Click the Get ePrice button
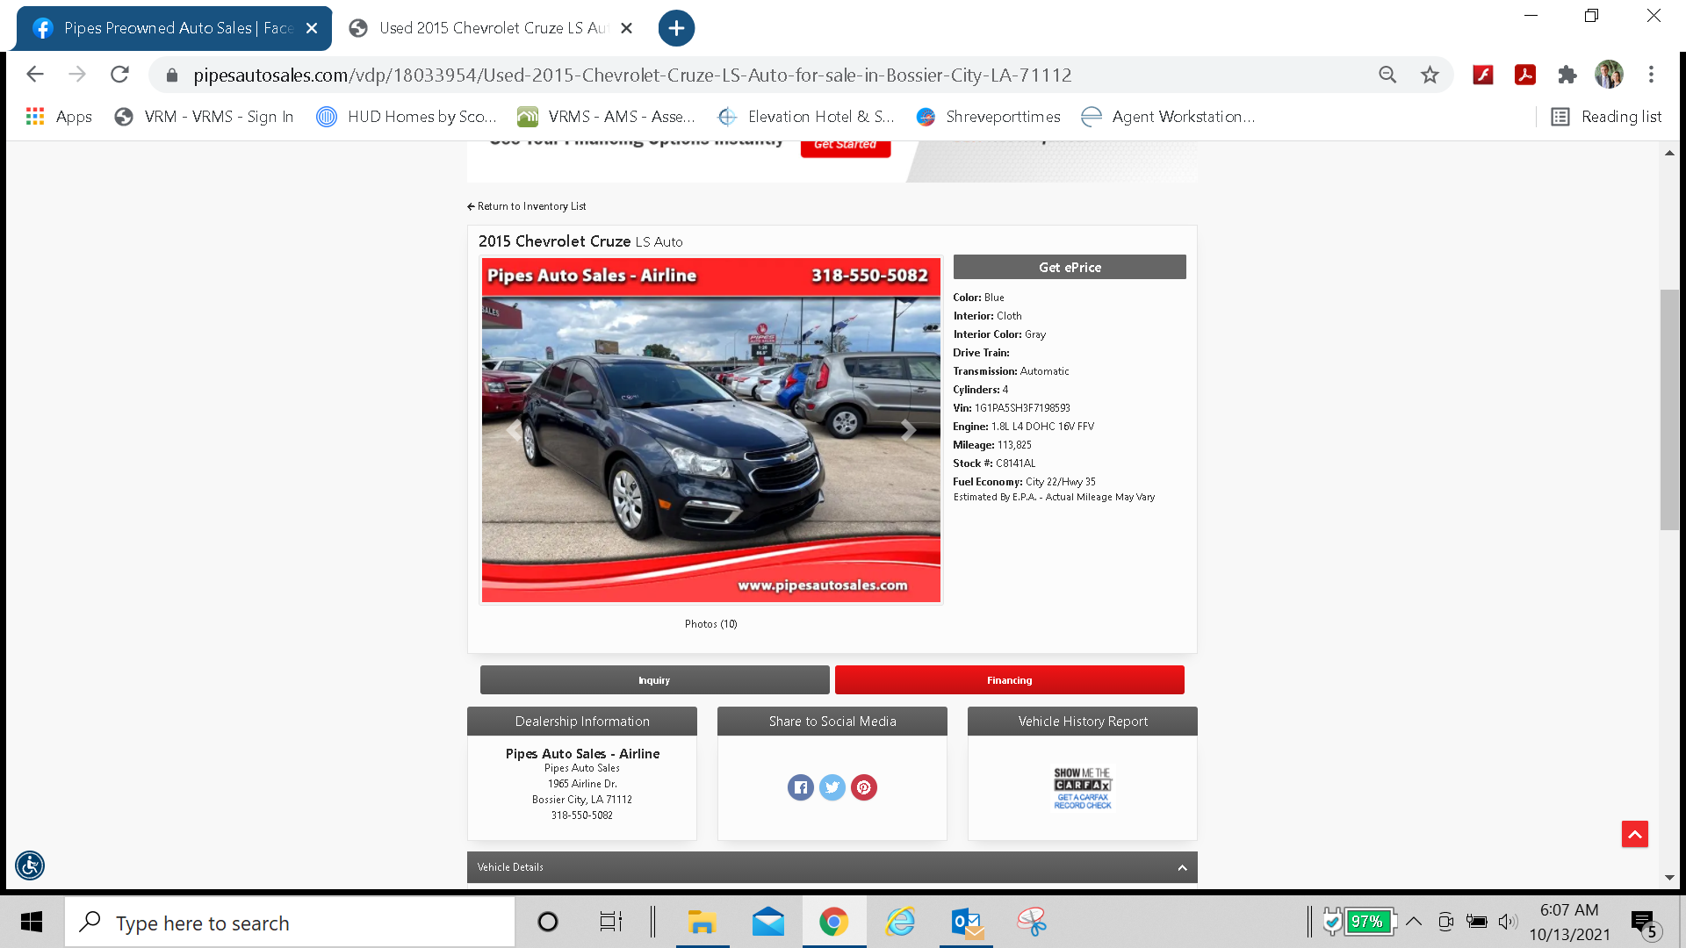1686x948 pixels. point(1070,267)
